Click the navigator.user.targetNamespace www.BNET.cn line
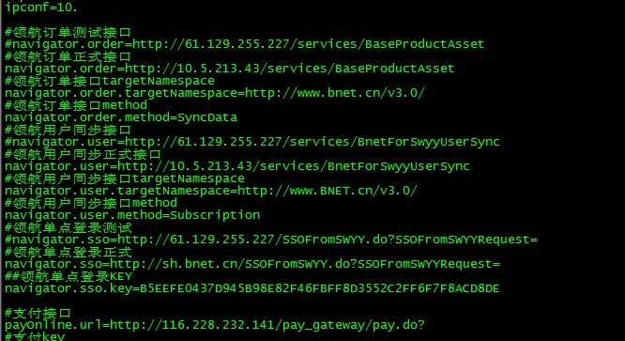This screenshot has height=341, width=625. click(x=211, y=191)
